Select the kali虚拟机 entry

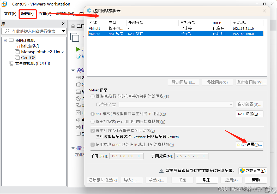point(30,46)
